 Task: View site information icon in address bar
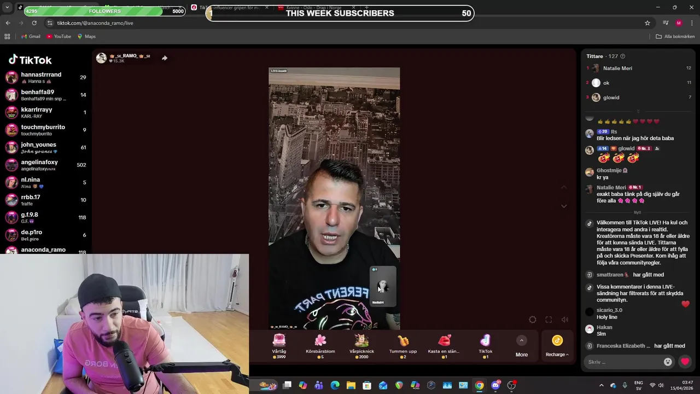50,23
